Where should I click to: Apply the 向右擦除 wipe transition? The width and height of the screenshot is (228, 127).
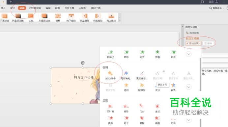pyautogui.click(x=98, y=18)
